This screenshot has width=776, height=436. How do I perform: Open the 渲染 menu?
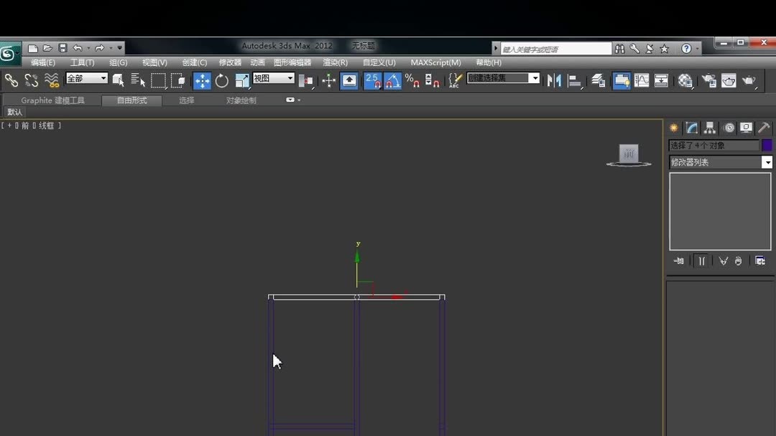(335, 62)
